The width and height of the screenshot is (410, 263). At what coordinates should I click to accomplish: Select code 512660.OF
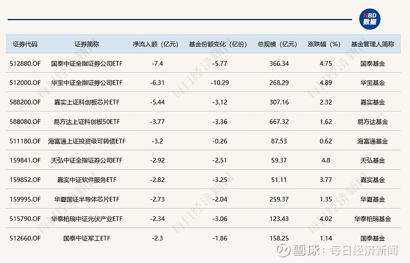(25, 238)
